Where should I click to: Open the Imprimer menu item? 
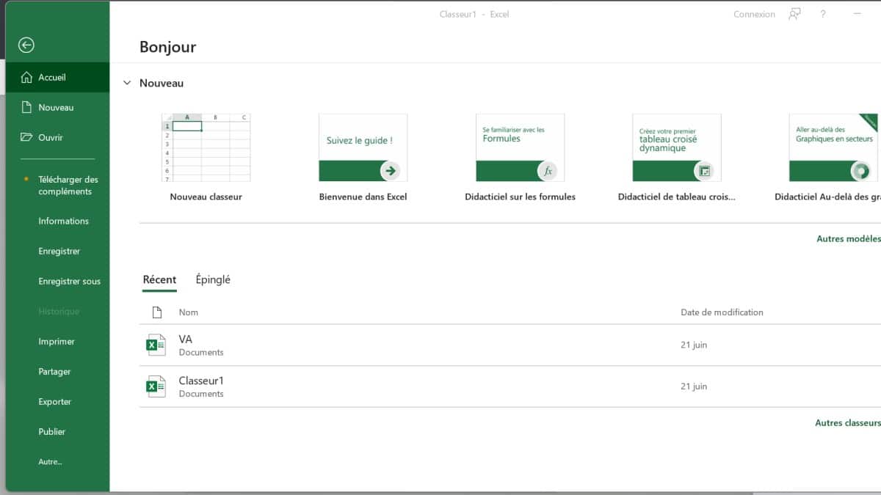point(57,341)
